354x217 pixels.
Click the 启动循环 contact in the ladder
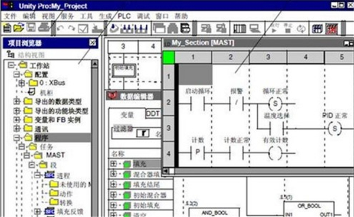[198, 103]
